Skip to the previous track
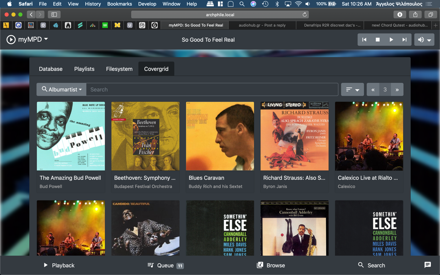 coord(364,40)
